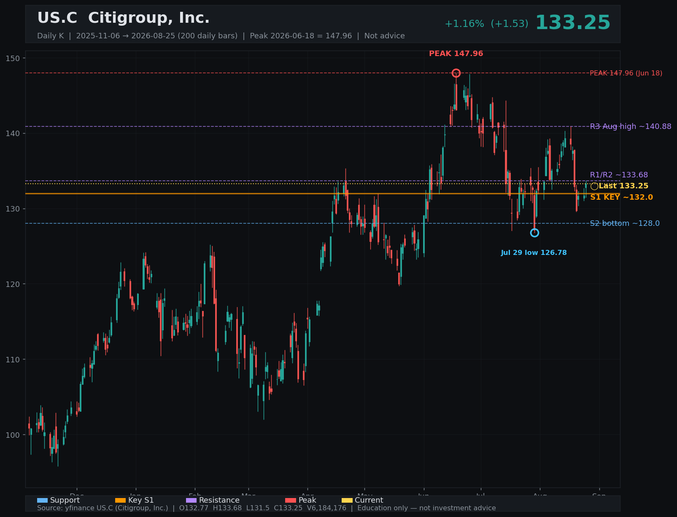This screenshot has height=517, width=677.
Task: Click the "Jul 29 low 126.78" annotation
Action: tap(534, 253)
